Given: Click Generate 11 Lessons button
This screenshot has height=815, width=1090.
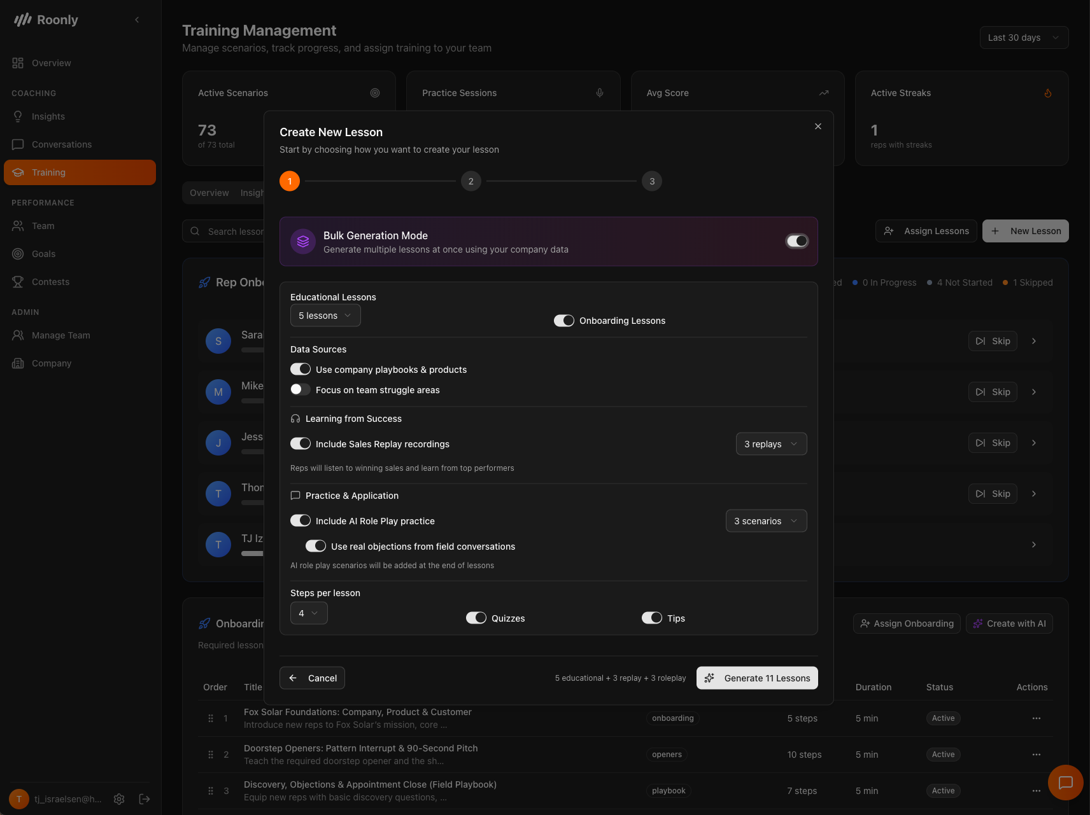Looking at the screenshot, I should pyautogui.click(x=756, y=678).
